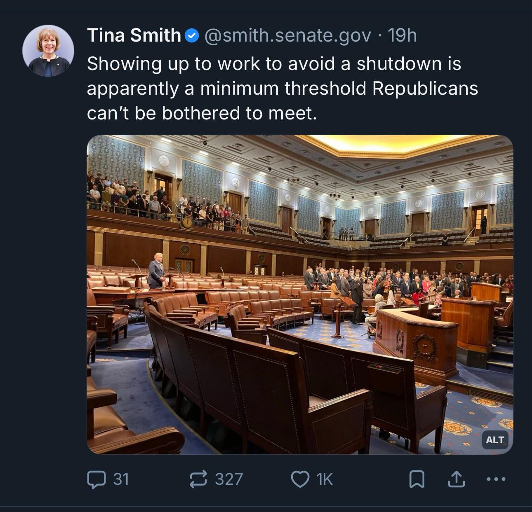Bookmark Tina Smith's post
532x512 pixels.
417,479
